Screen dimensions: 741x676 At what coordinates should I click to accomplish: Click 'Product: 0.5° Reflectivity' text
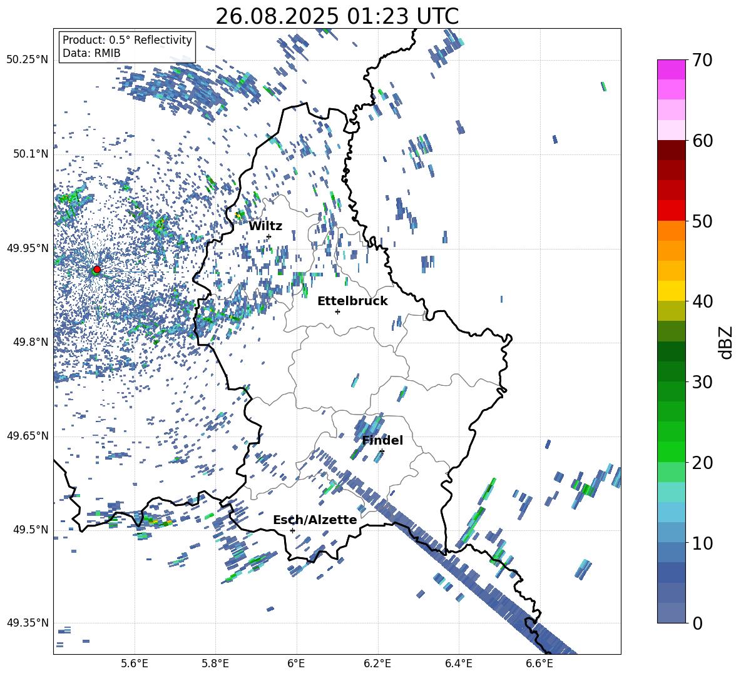(127, 39)
